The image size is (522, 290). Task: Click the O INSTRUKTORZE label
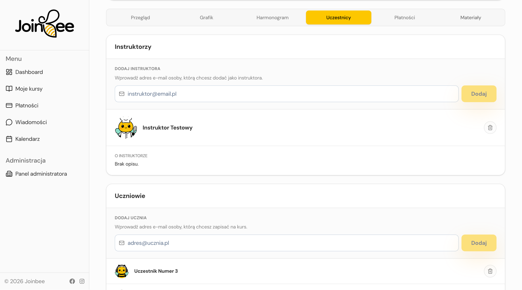131,156
